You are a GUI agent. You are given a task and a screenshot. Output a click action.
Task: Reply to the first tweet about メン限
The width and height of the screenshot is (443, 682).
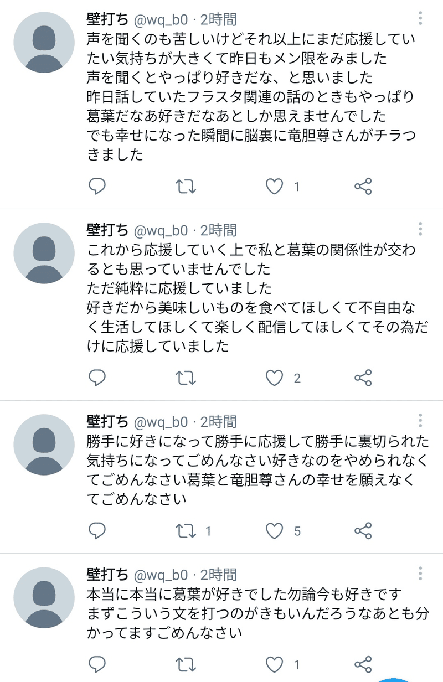pos(97,187)
